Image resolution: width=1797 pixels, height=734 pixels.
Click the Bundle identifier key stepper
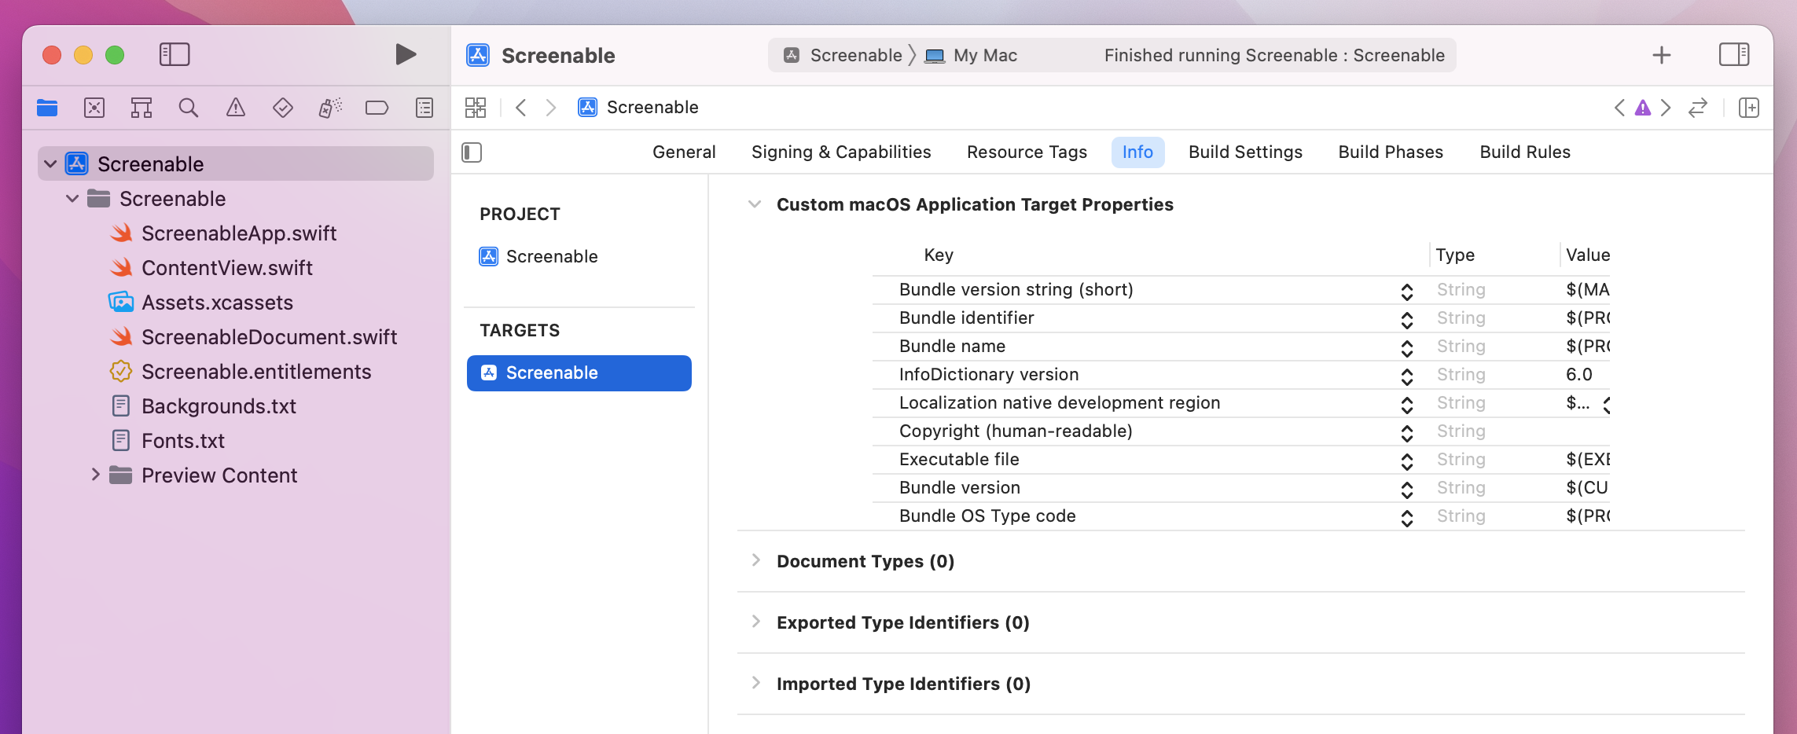coord(1406,319)
